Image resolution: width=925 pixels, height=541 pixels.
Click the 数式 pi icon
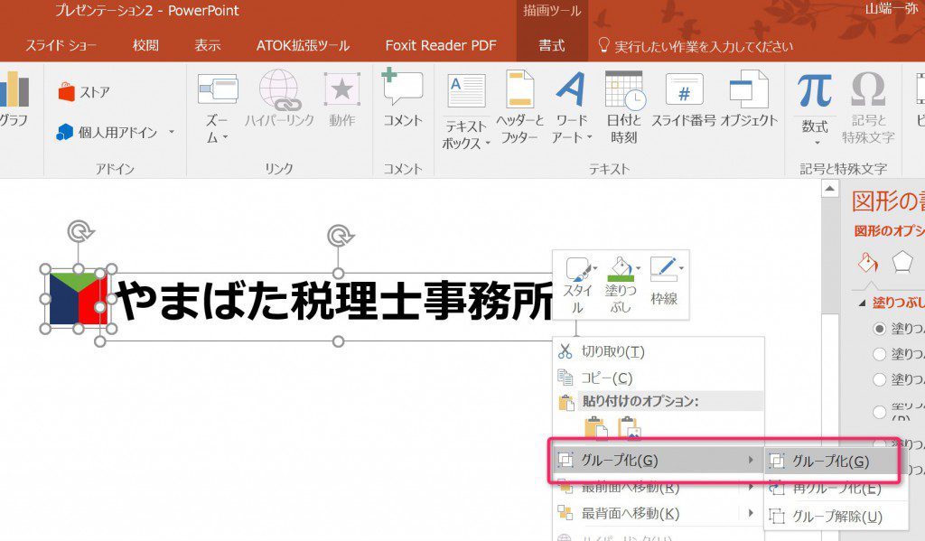tap(815, 90)
